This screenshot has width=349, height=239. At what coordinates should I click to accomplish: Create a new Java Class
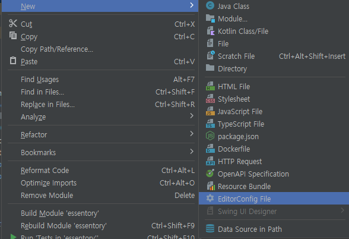(x=274, y=6)
